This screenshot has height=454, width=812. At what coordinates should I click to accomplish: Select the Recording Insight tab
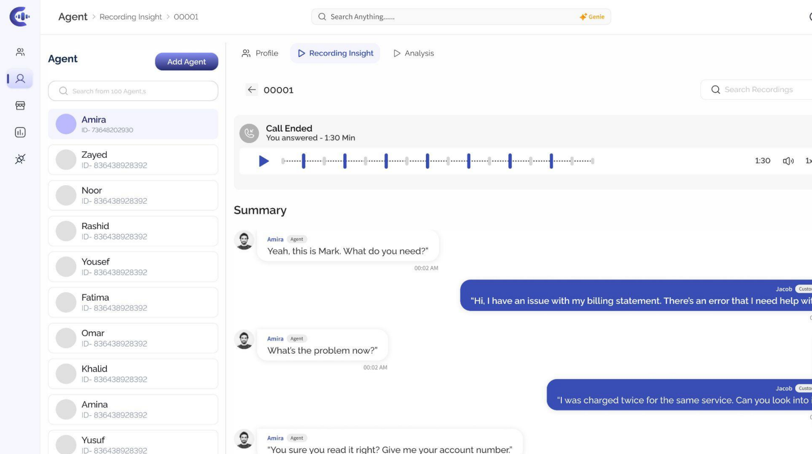335,53
